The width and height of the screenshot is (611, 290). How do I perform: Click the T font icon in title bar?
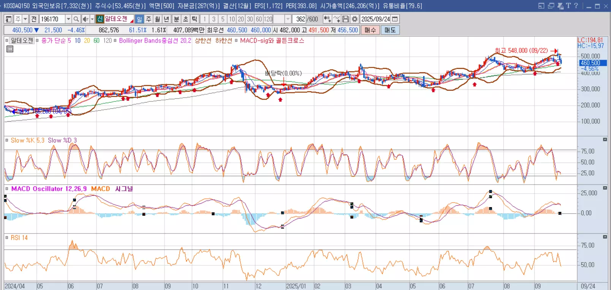(x=568, y=6)
